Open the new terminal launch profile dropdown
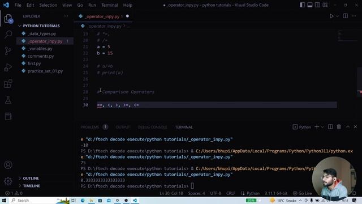The image size is (362, 204). click(322, 127)
